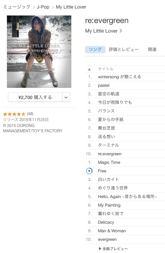Pick the track Man & Woman
This screenshot has height=253, width=165.
(125, 231)
